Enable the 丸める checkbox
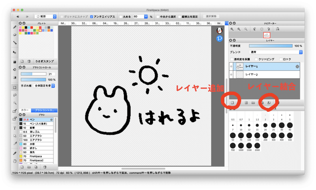This screenshot has height=190, width=316. pos(121,17)
